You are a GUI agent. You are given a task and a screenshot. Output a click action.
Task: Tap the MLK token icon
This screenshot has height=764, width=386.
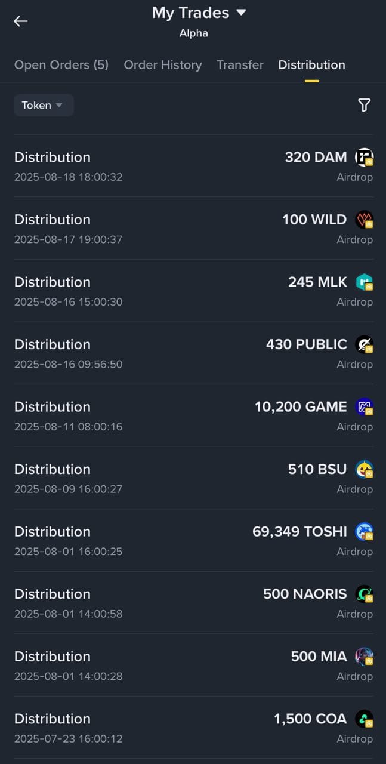[364, 282]
